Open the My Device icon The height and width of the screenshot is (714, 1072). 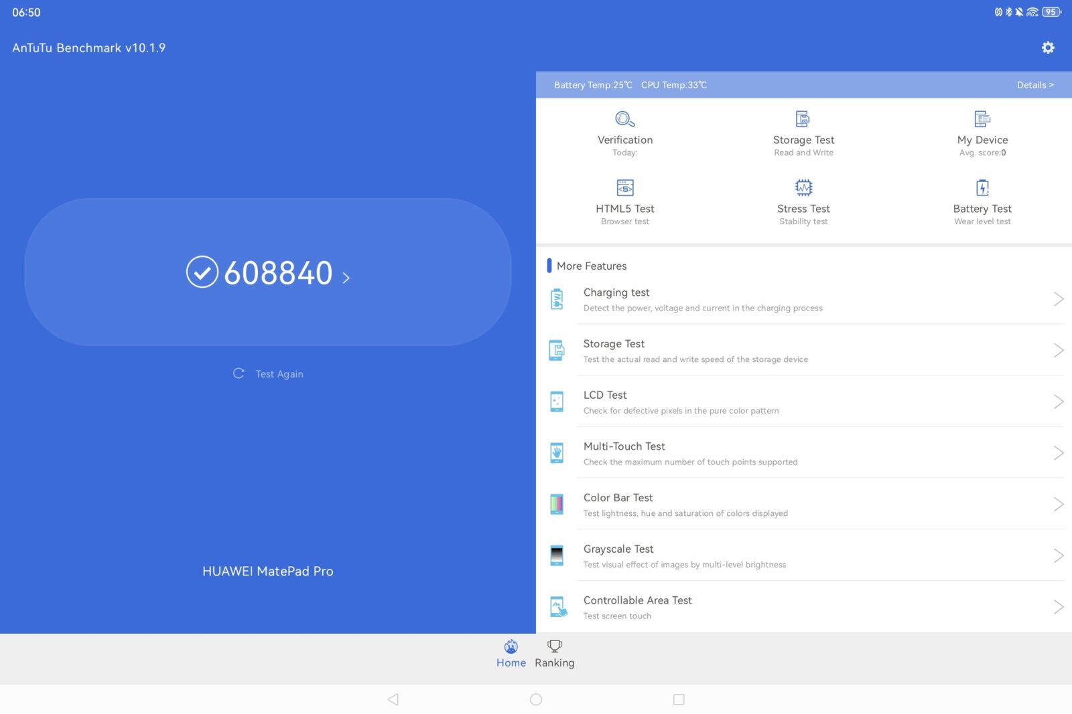click(982, 120)
